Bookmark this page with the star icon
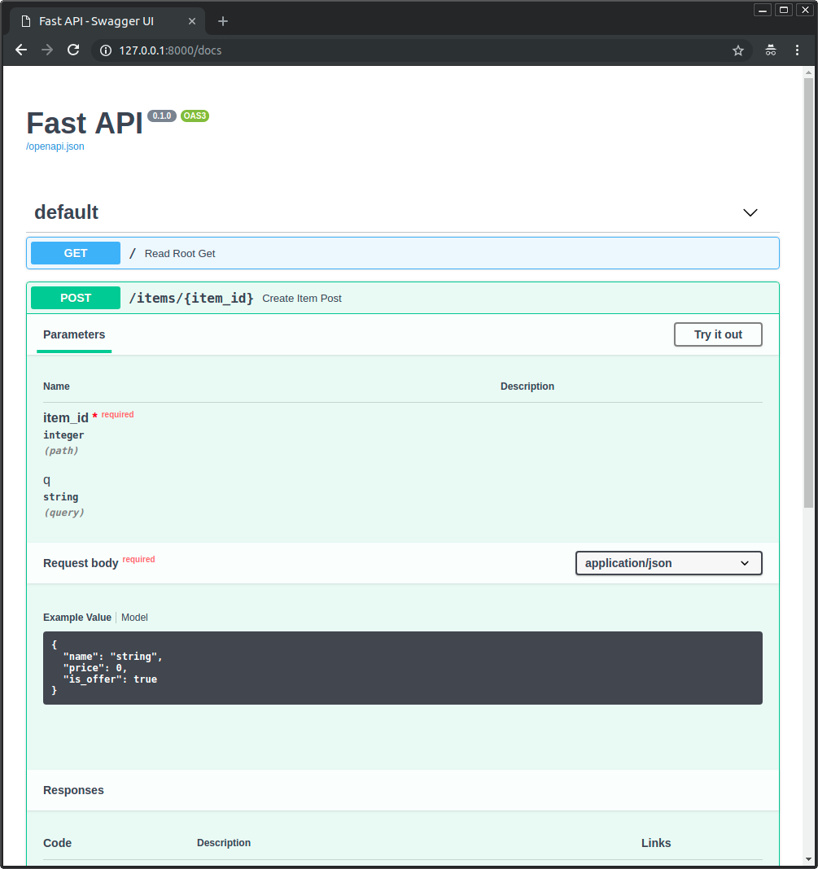818x869 pixels. click(x=737, y=50)
